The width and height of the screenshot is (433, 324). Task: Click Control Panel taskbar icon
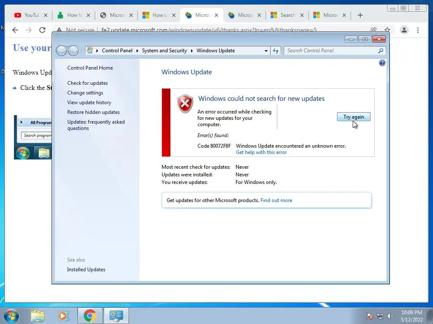coord(116,316)
